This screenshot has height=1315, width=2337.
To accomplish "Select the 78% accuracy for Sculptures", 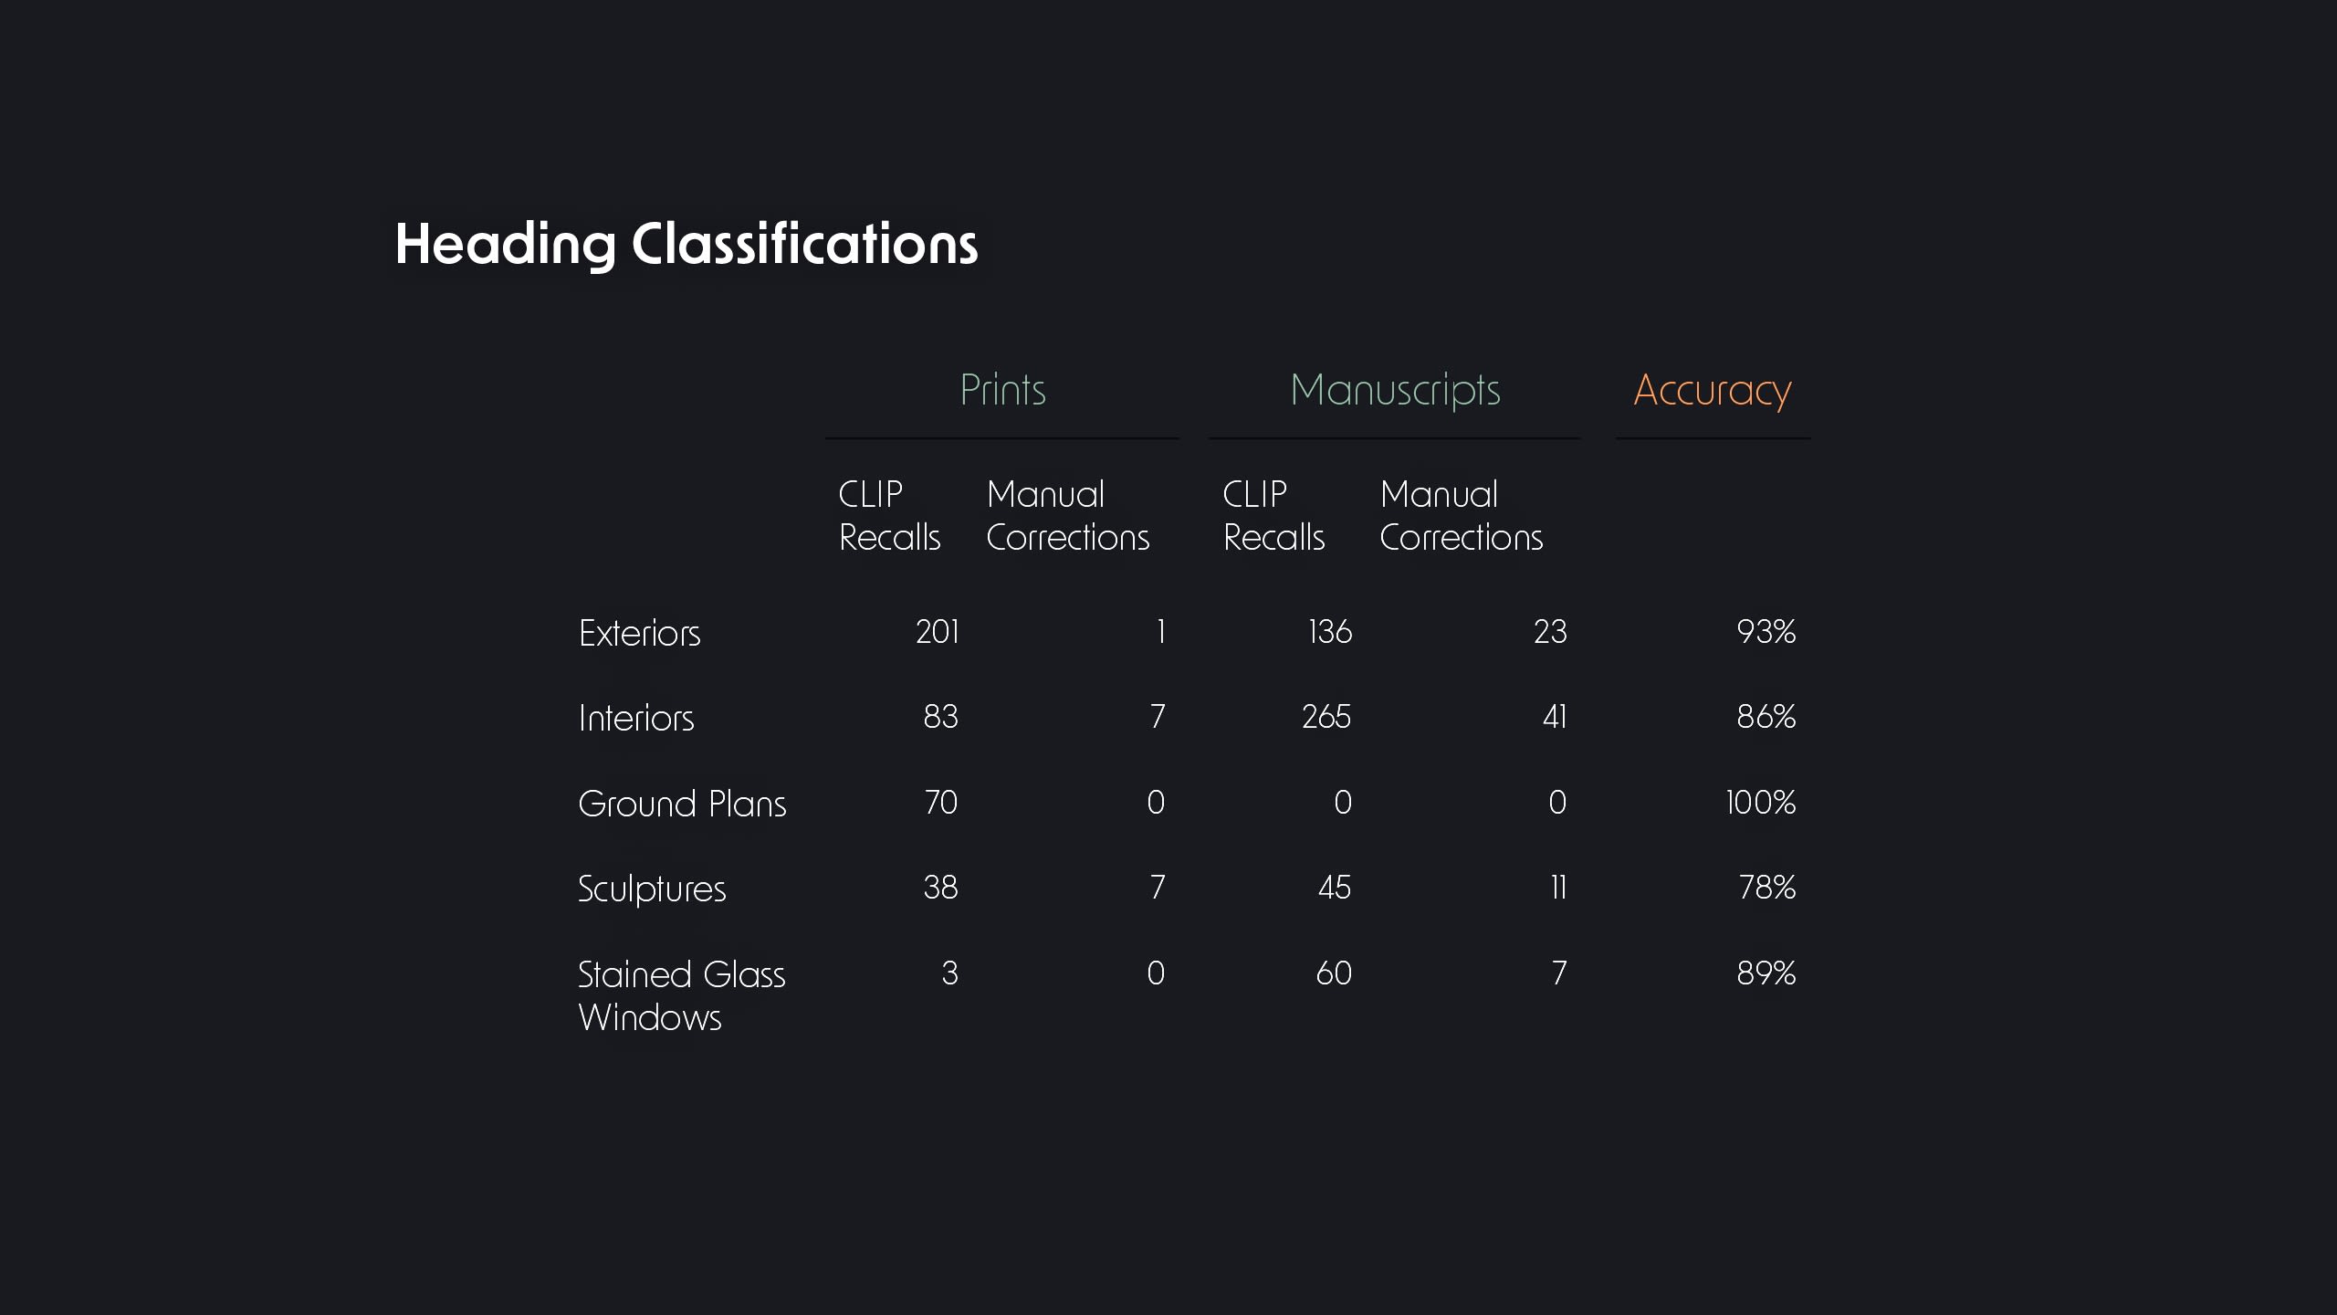I will click(x=1766, y=888).
